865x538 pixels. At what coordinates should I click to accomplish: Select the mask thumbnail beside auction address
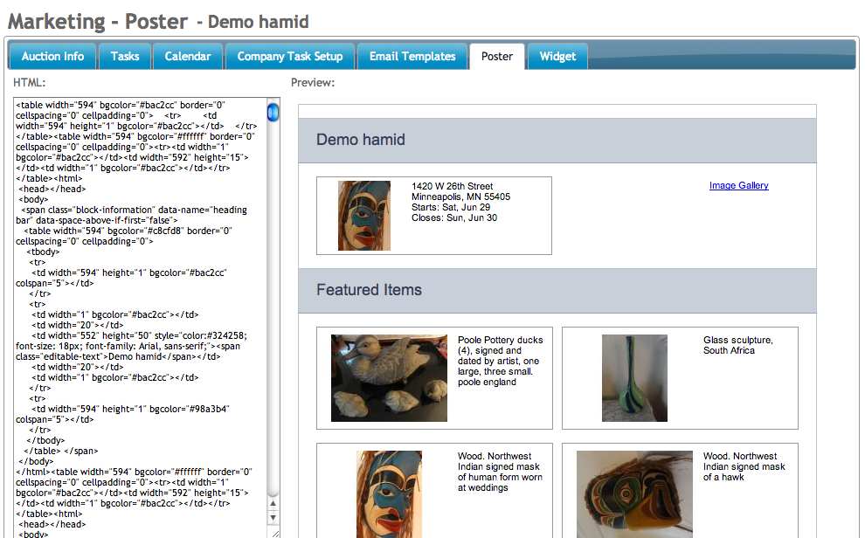[364, 216]
